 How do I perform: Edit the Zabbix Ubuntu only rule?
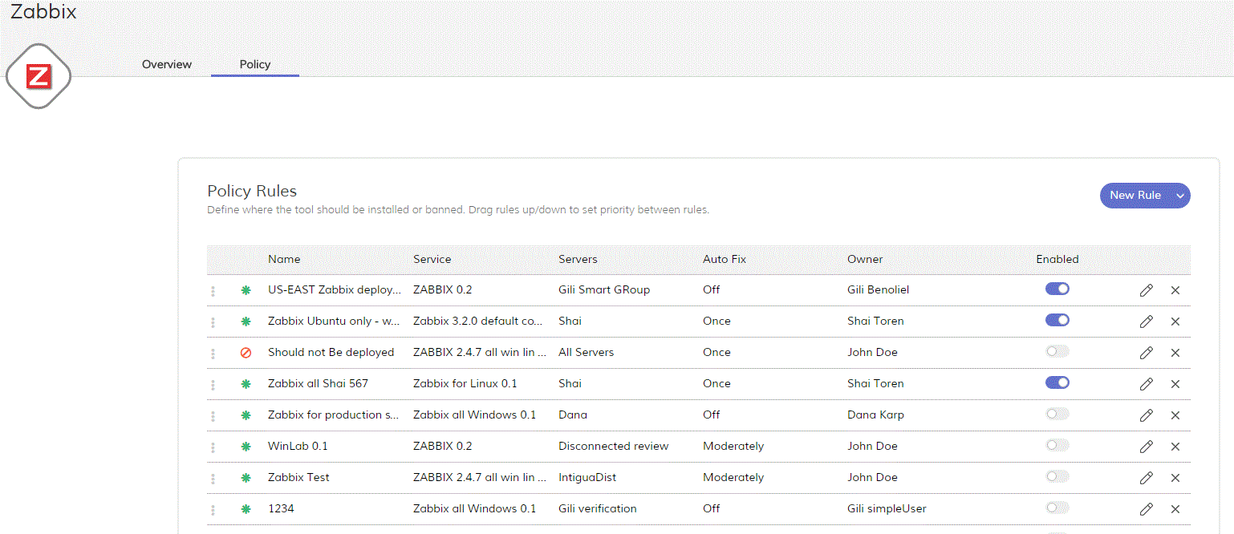click(x=1147, y=322)
